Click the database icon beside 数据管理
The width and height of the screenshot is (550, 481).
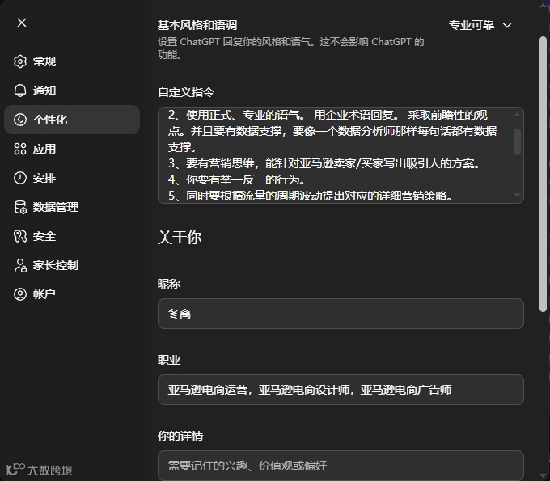pos(20,207)
